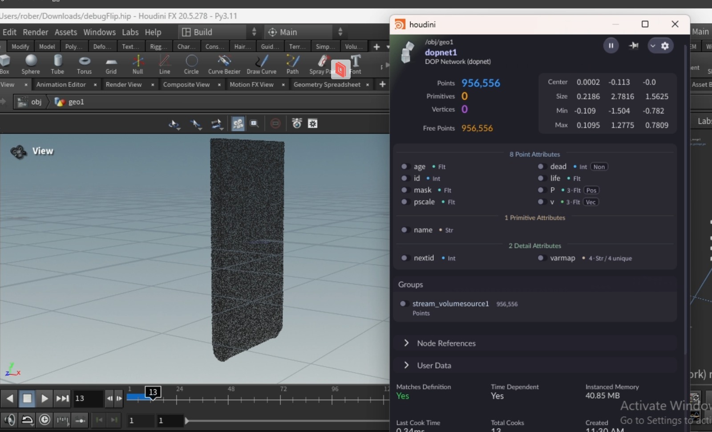Pin the node info window
This screenshot has width=712, height=432.
(x=633, y=45)
